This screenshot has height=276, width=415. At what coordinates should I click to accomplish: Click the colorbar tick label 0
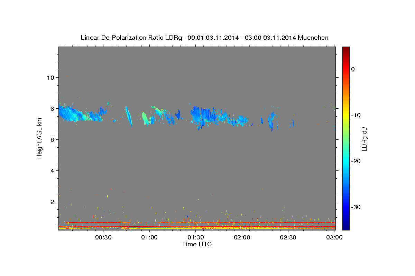pyautogui.click(x=353, y=69)
